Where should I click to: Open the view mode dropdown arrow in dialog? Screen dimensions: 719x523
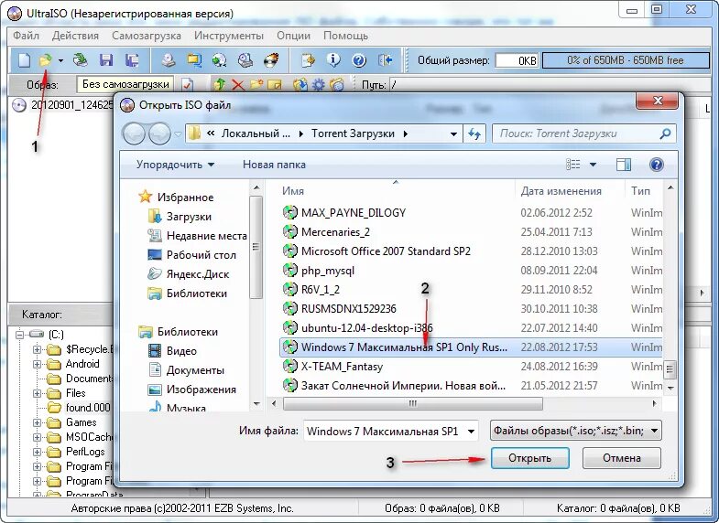click(x=593, y=165)
